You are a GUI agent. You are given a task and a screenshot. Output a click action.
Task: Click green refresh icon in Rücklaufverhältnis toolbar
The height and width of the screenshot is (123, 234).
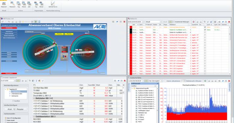[146, 81]
